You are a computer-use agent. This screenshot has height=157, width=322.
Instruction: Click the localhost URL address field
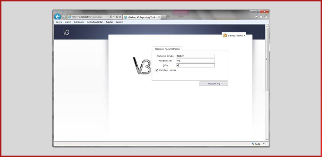point(88,17)
